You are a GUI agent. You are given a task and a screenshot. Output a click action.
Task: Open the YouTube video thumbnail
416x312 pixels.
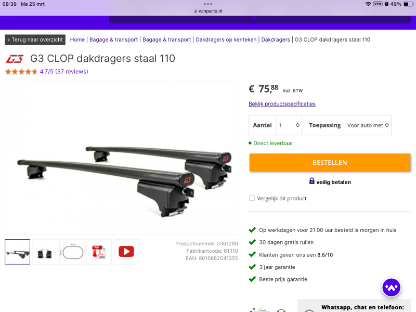point(126,252)
